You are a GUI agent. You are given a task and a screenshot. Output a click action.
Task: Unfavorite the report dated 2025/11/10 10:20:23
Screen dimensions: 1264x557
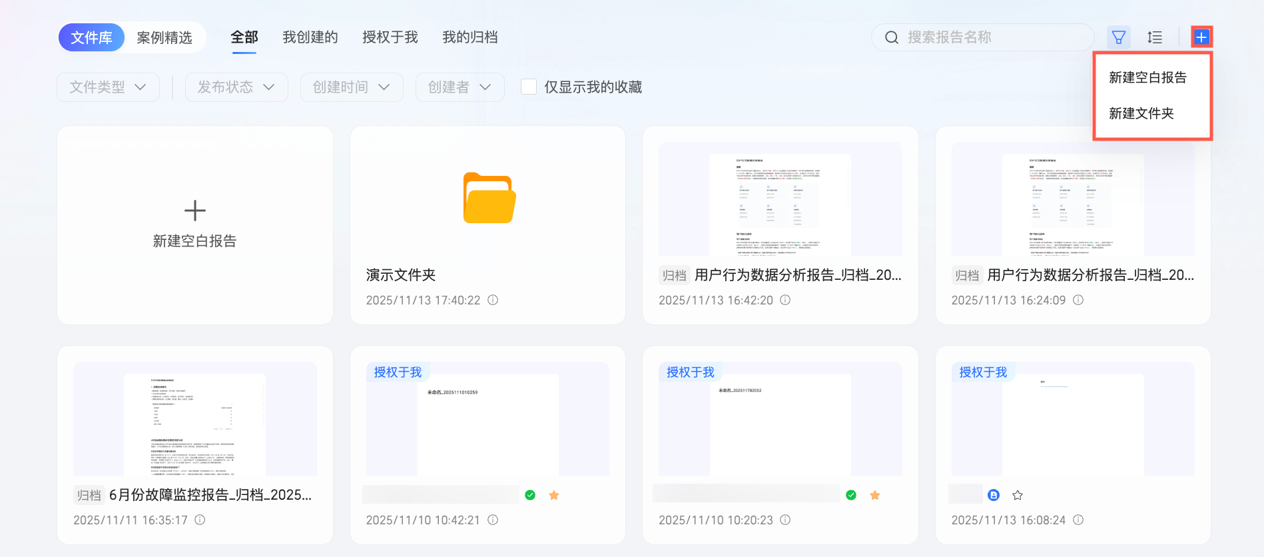pos(875,495)
